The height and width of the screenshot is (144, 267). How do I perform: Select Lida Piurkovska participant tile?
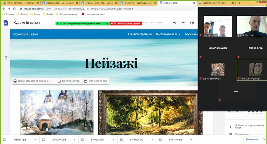click(218, 48)
